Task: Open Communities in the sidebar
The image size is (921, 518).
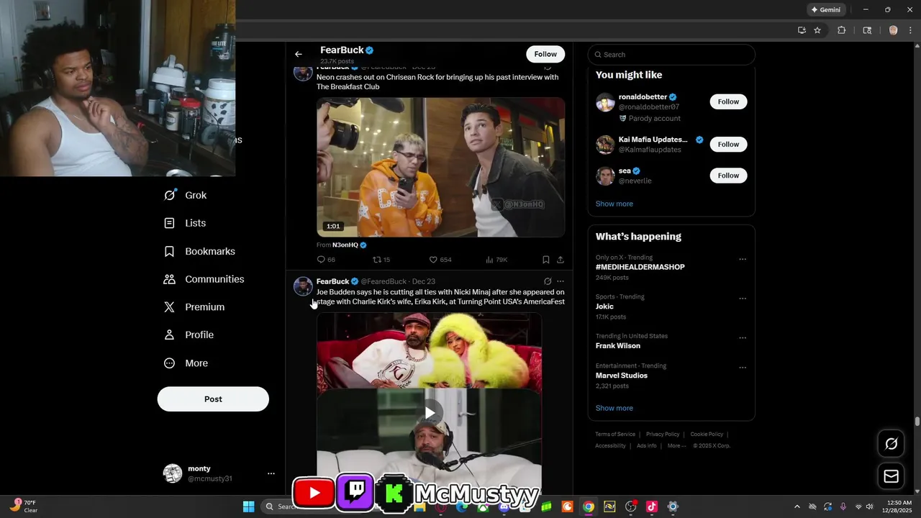Action: pyautogui.click(x=204, y=279)
